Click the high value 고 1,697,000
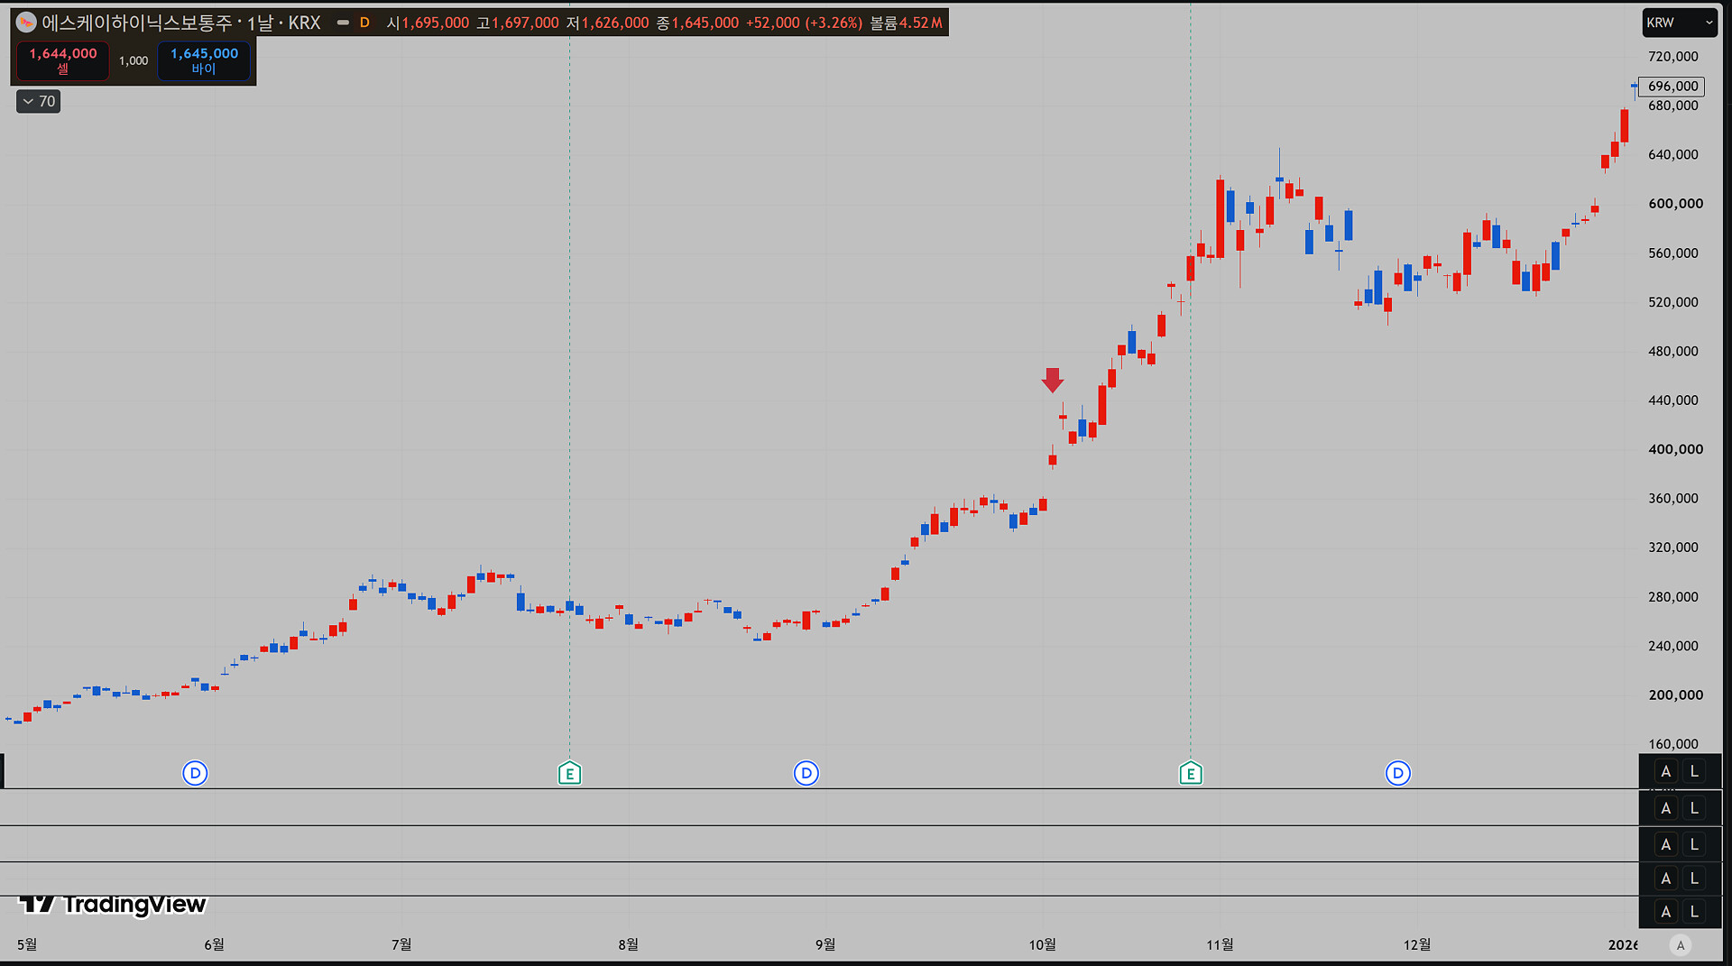1732x966 pixels. click(518, 23)
